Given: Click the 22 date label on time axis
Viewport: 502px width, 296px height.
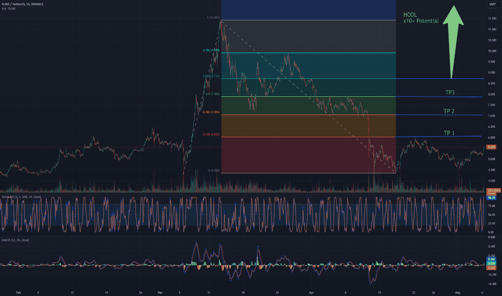Looking at the screenshot, I should point(414,292).
